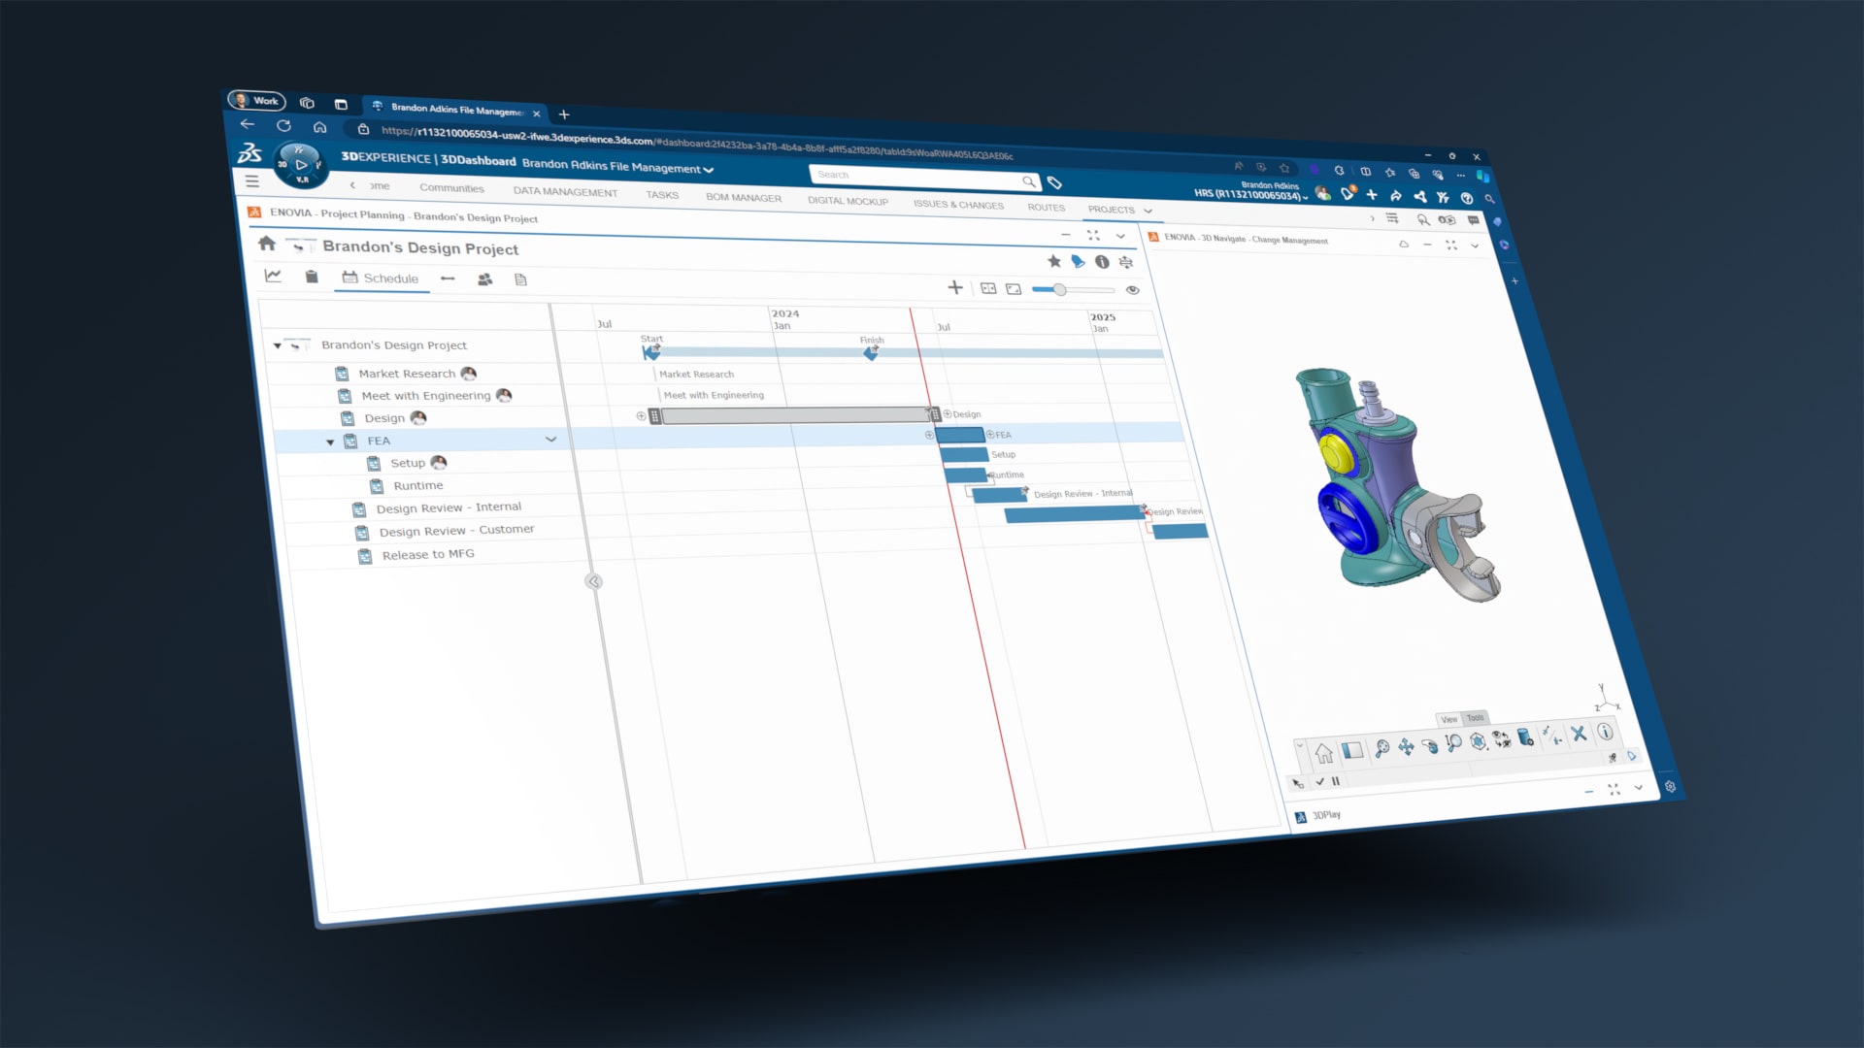Open the ISSUES & CHANGES tab
Screen dimensions: 1864x1048
coord(958,205)
